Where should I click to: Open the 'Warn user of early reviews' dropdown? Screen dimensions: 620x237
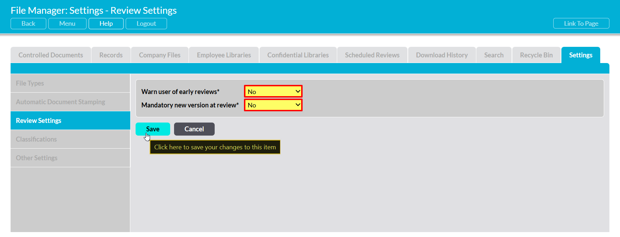tap(273, 92)
